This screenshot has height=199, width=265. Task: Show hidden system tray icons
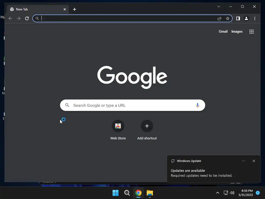point(217,193)
